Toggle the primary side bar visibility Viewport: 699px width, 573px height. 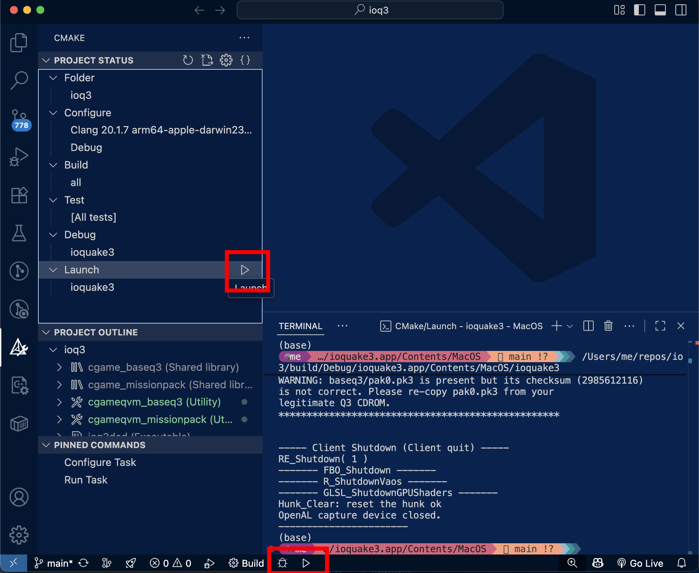pyautogui.click(x=639, y=10)
